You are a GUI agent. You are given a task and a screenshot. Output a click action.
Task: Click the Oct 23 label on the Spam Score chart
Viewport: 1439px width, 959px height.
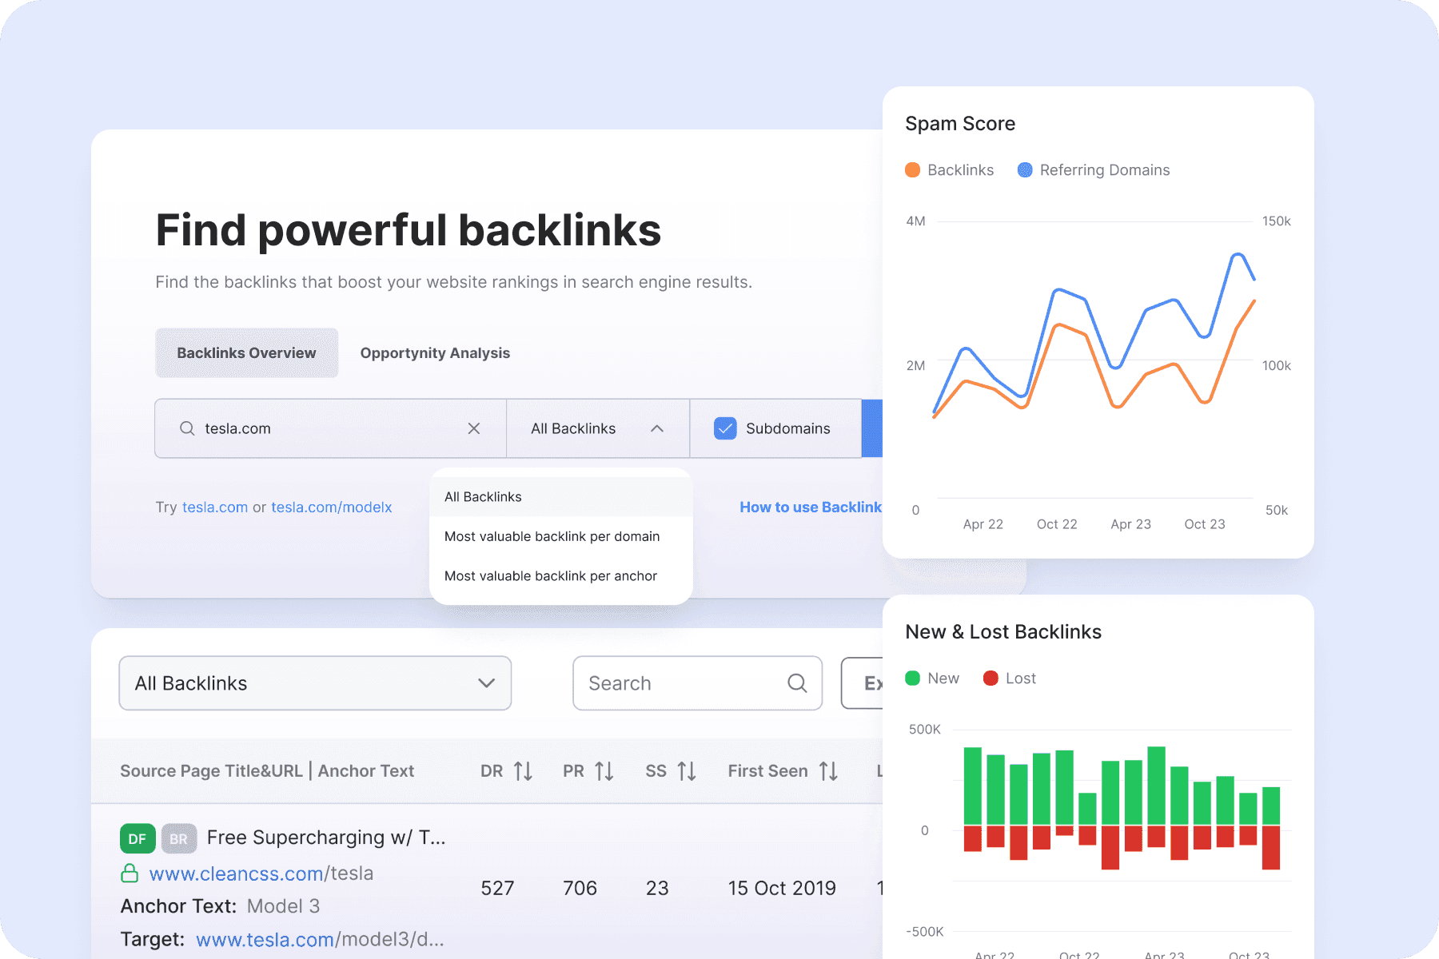(1205, 524)
